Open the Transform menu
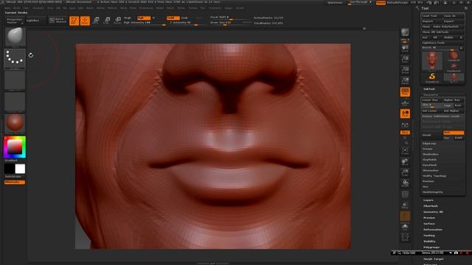 (x=215, y=8)
